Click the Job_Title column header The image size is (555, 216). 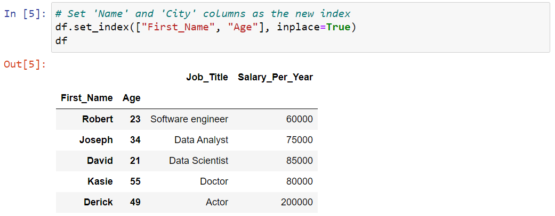[x=207, y=77]
